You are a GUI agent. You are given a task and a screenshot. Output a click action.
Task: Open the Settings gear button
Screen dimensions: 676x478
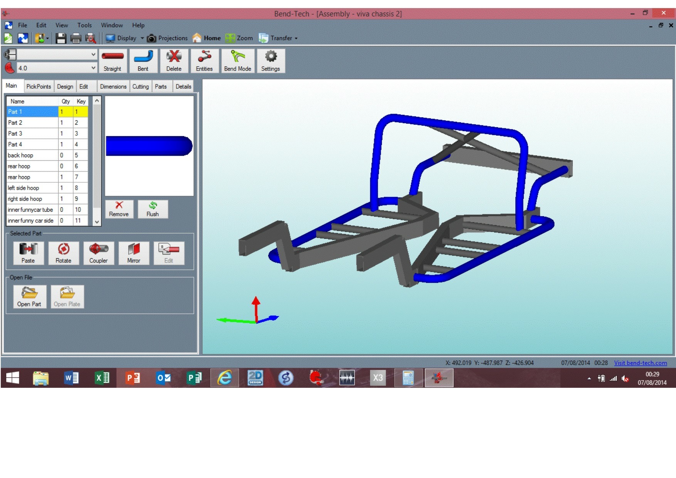(x=271, y=61)
